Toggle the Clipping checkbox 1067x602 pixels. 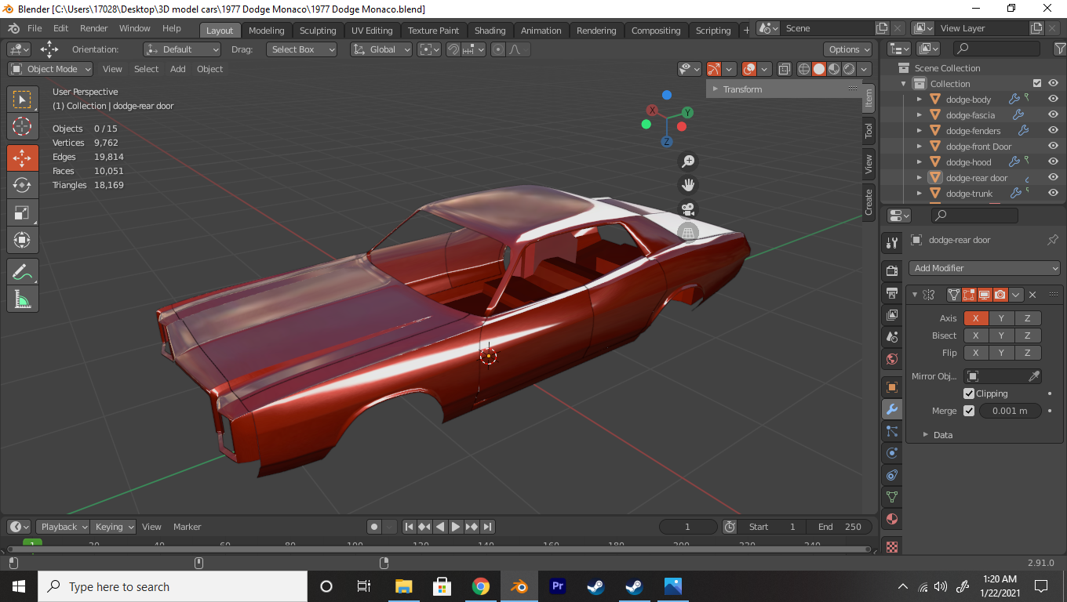click(969, 393)
